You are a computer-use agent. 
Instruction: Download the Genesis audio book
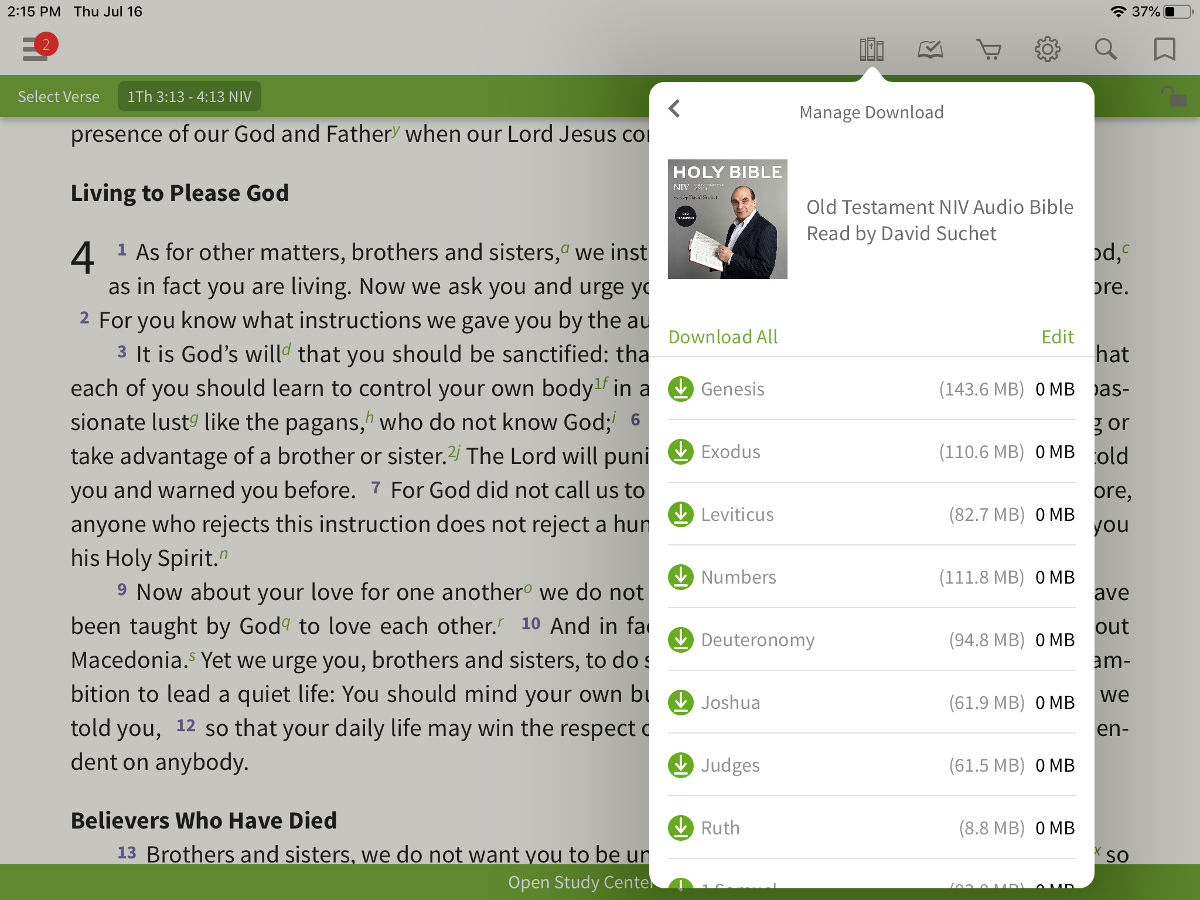click(x=681, y=389)
